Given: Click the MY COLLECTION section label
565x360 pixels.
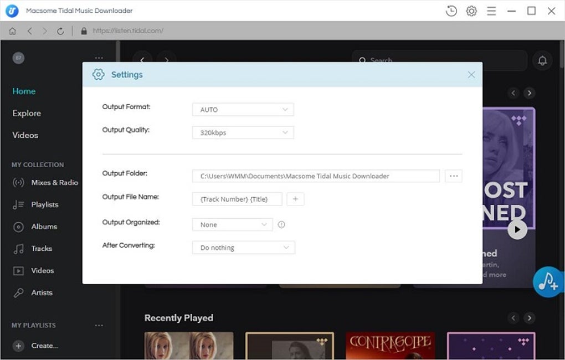Looking at the screenshot, I should [38, 164].
